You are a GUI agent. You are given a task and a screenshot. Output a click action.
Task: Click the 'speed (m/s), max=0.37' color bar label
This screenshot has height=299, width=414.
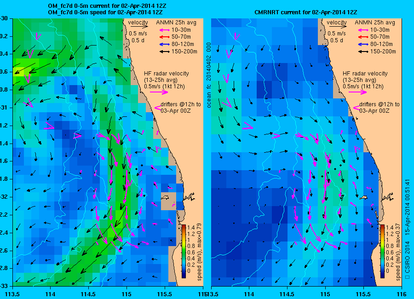pyautogui.click(x=398, y=252)
